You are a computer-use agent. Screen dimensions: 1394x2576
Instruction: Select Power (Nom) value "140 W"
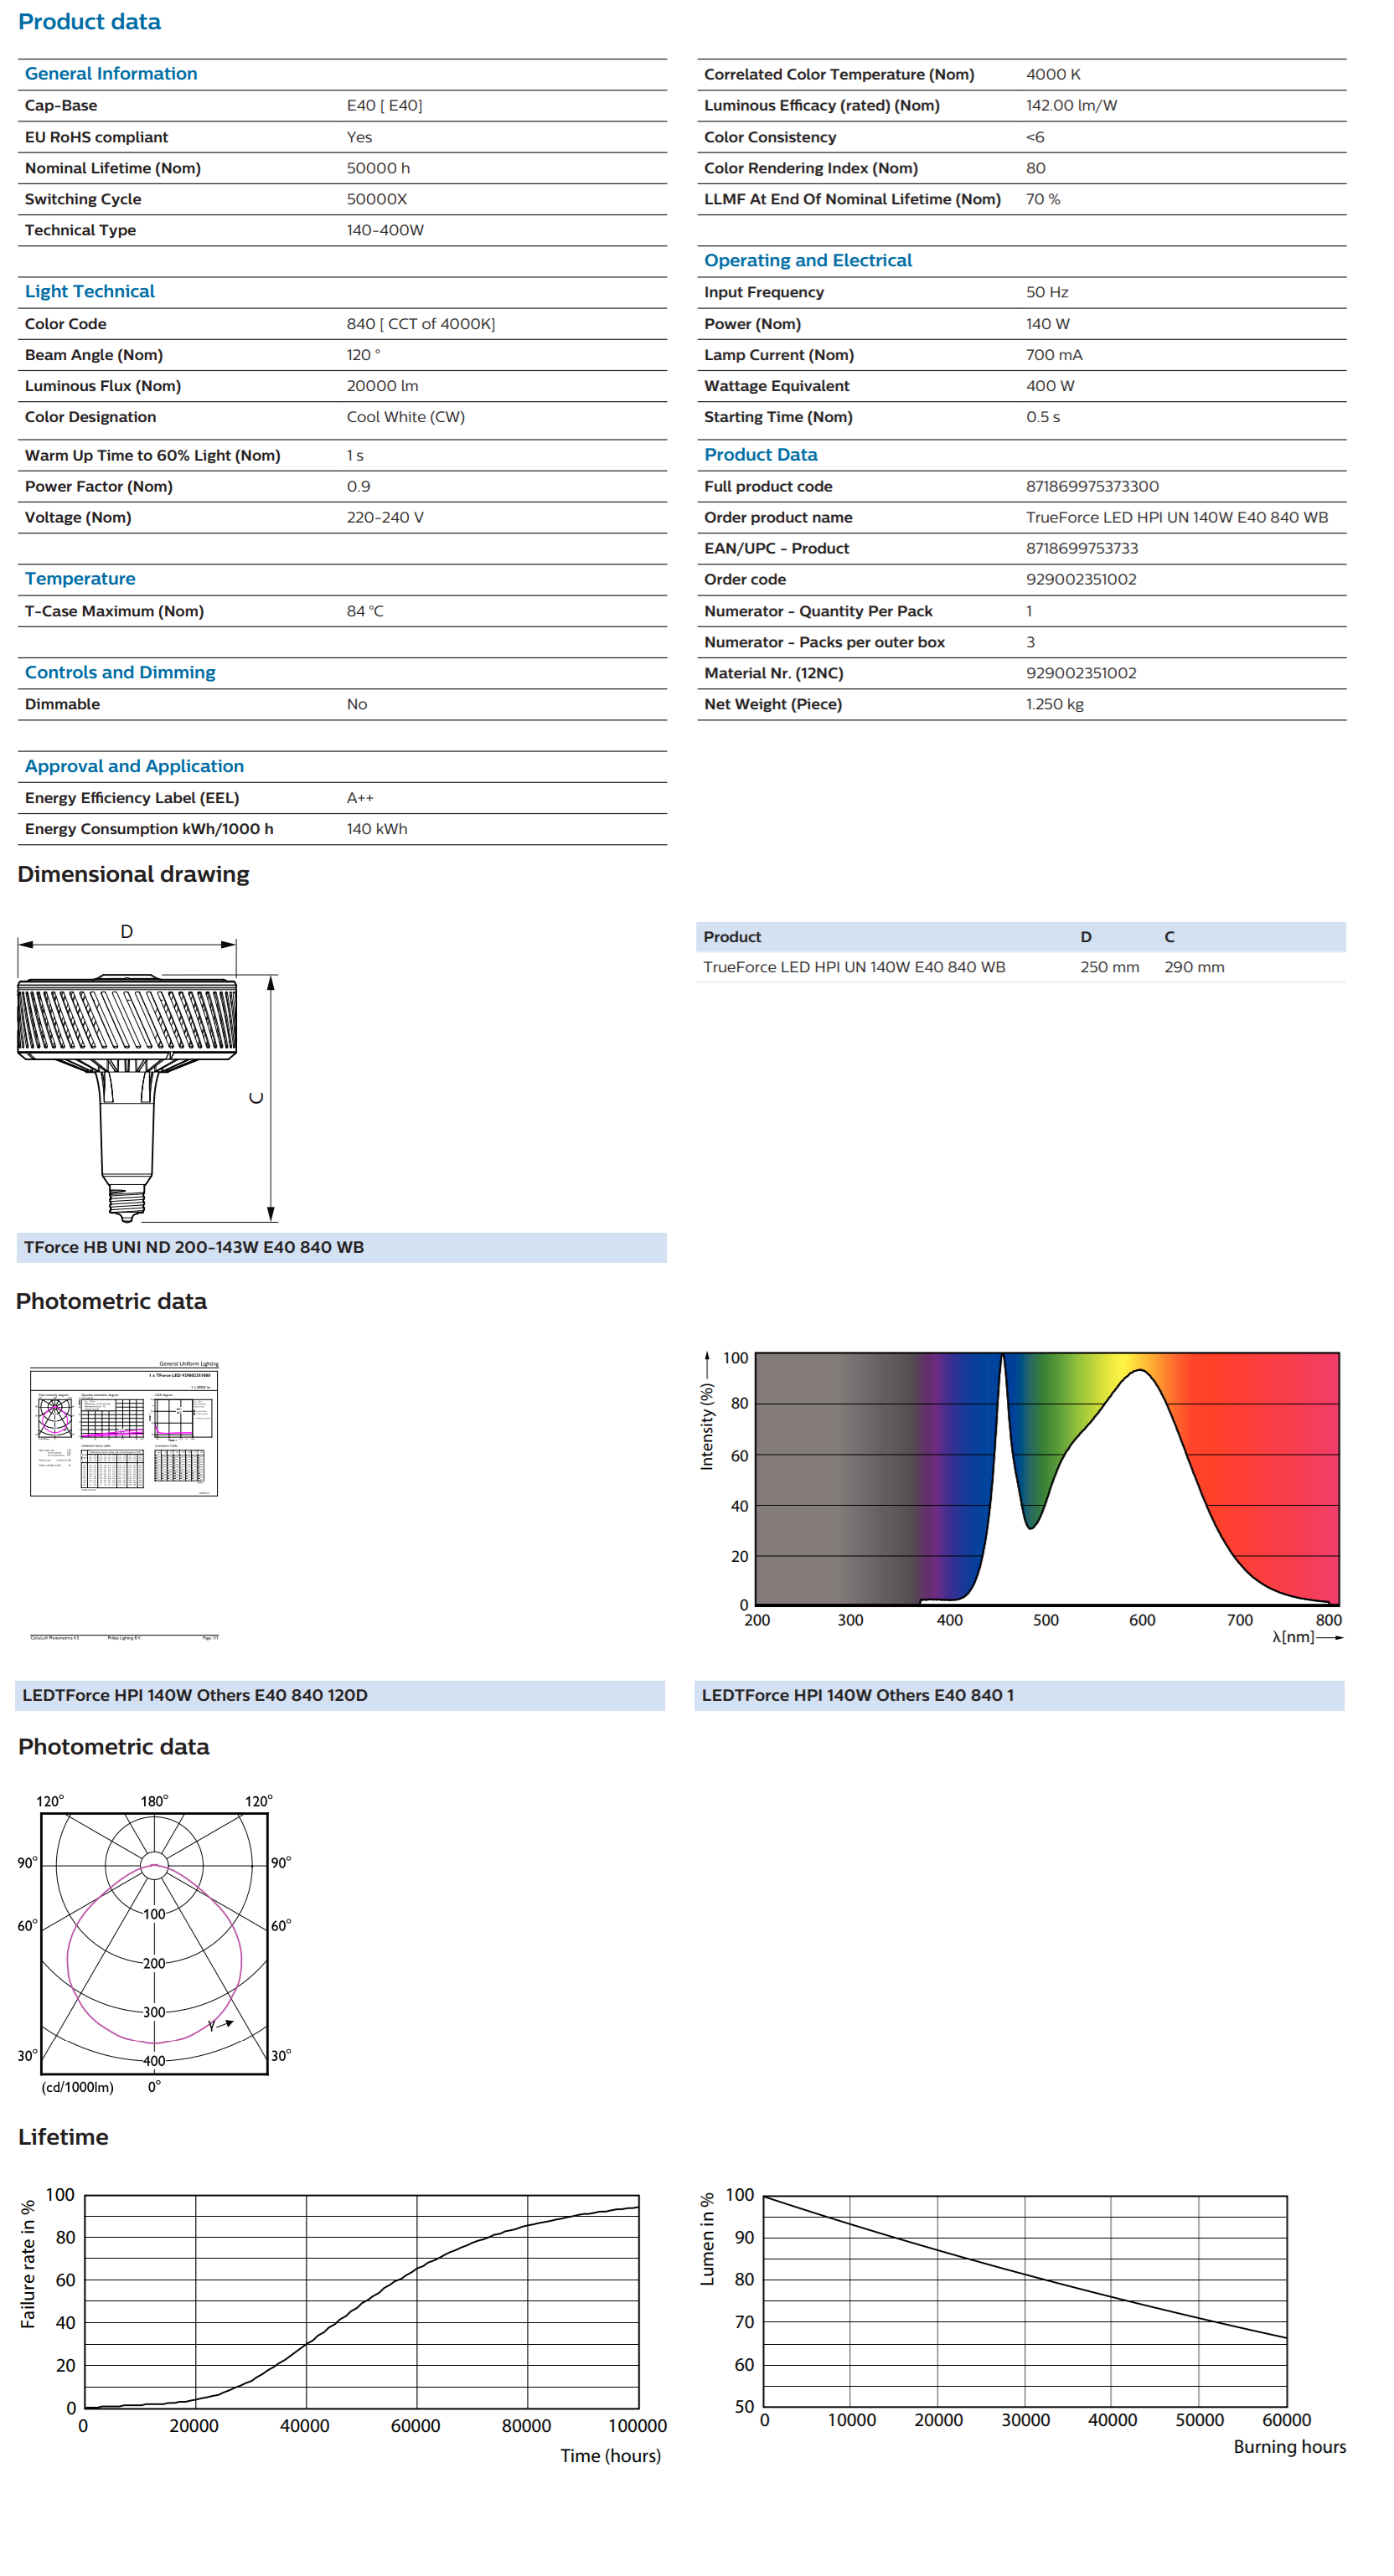[1047, 324]
